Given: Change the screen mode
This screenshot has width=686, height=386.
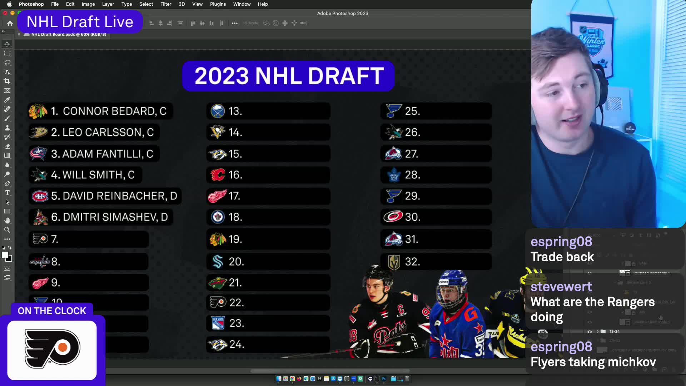Looking at the screenshot, I should 7,278.
